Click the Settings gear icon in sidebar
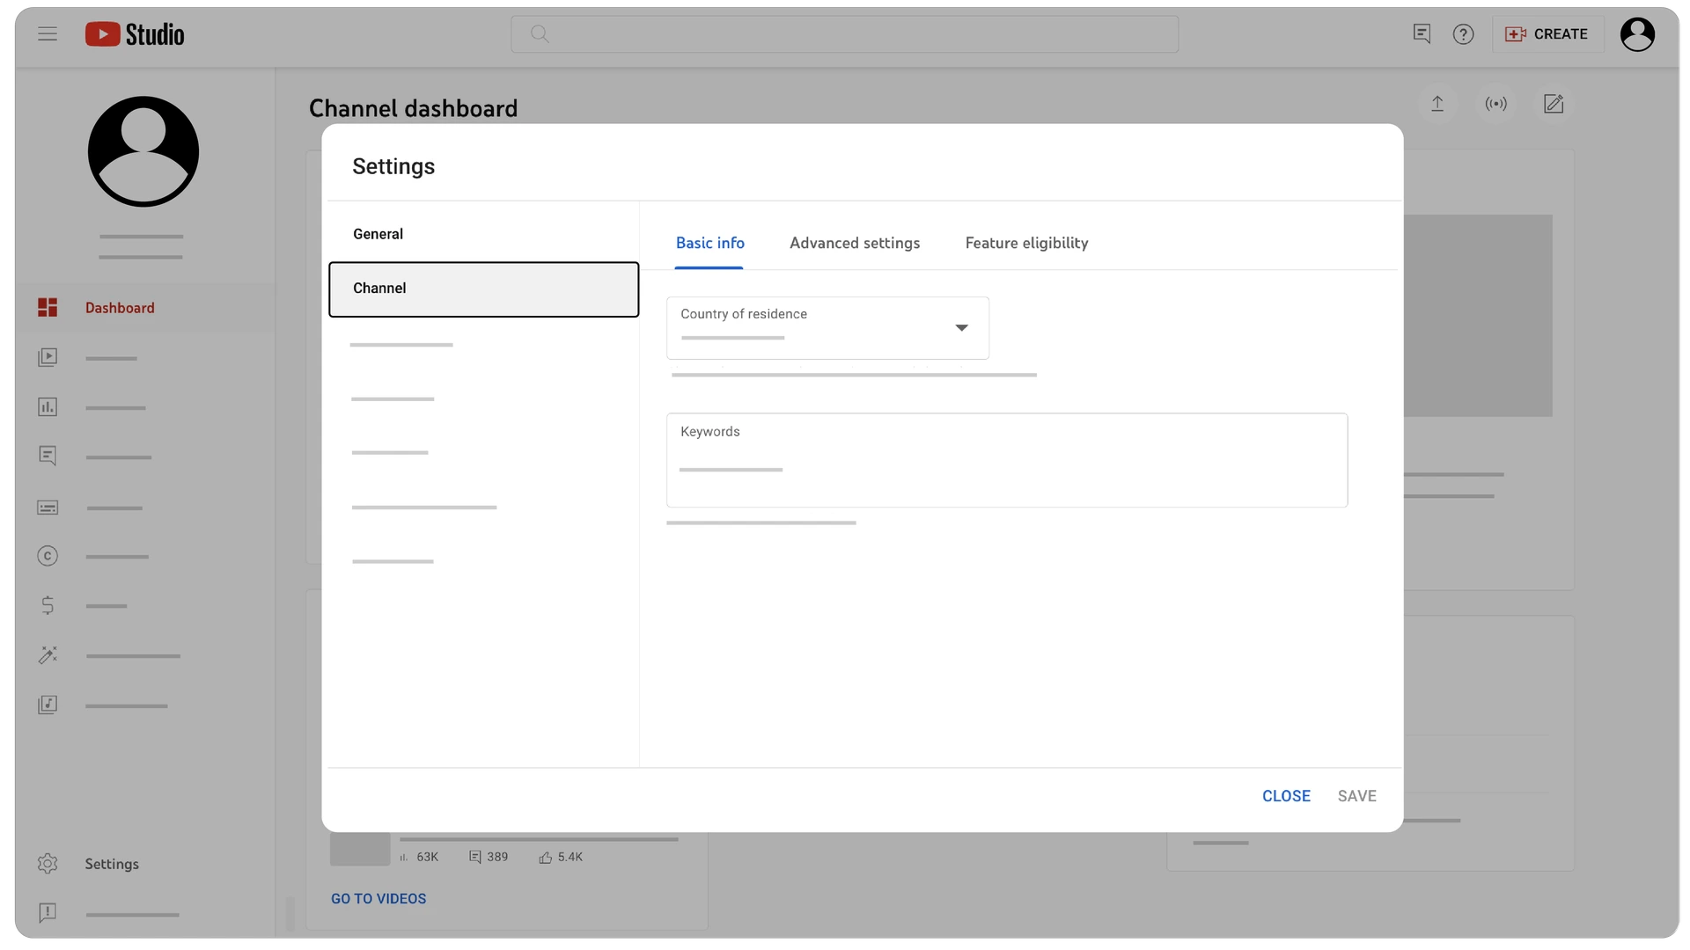Image resolution: width=1690 pixels, height=950 pixels. tap(48, 864)
